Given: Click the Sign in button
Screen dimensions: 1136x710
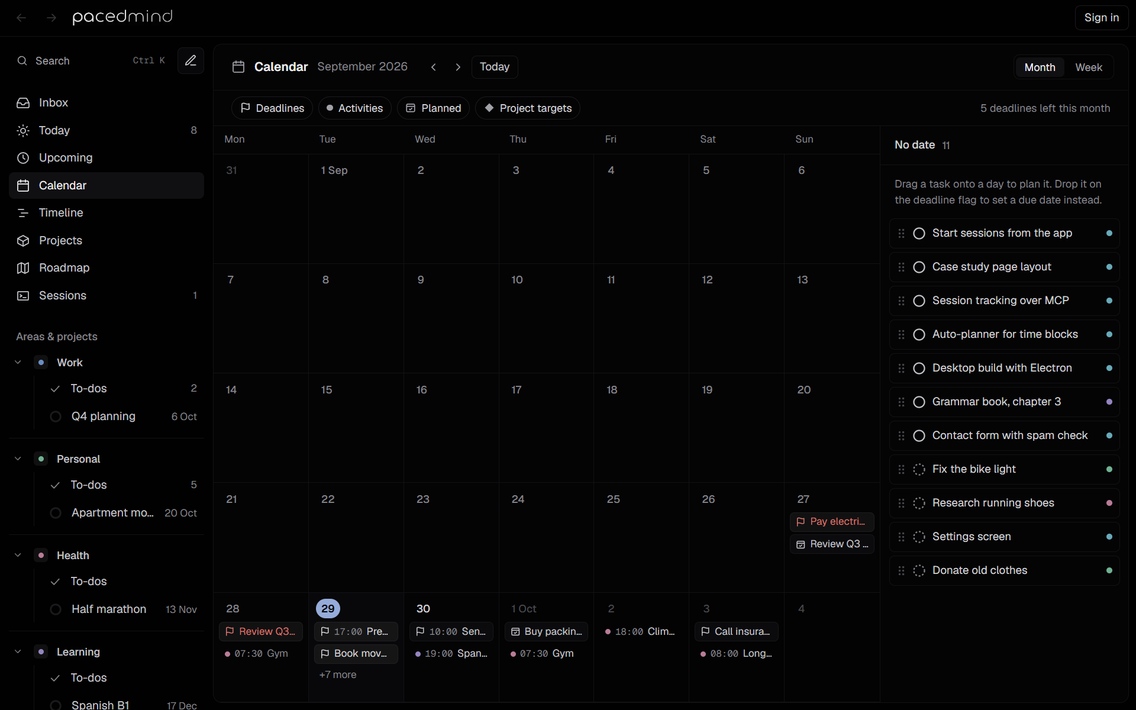Looking at the screenshot, I should [x=1101, y=18].
